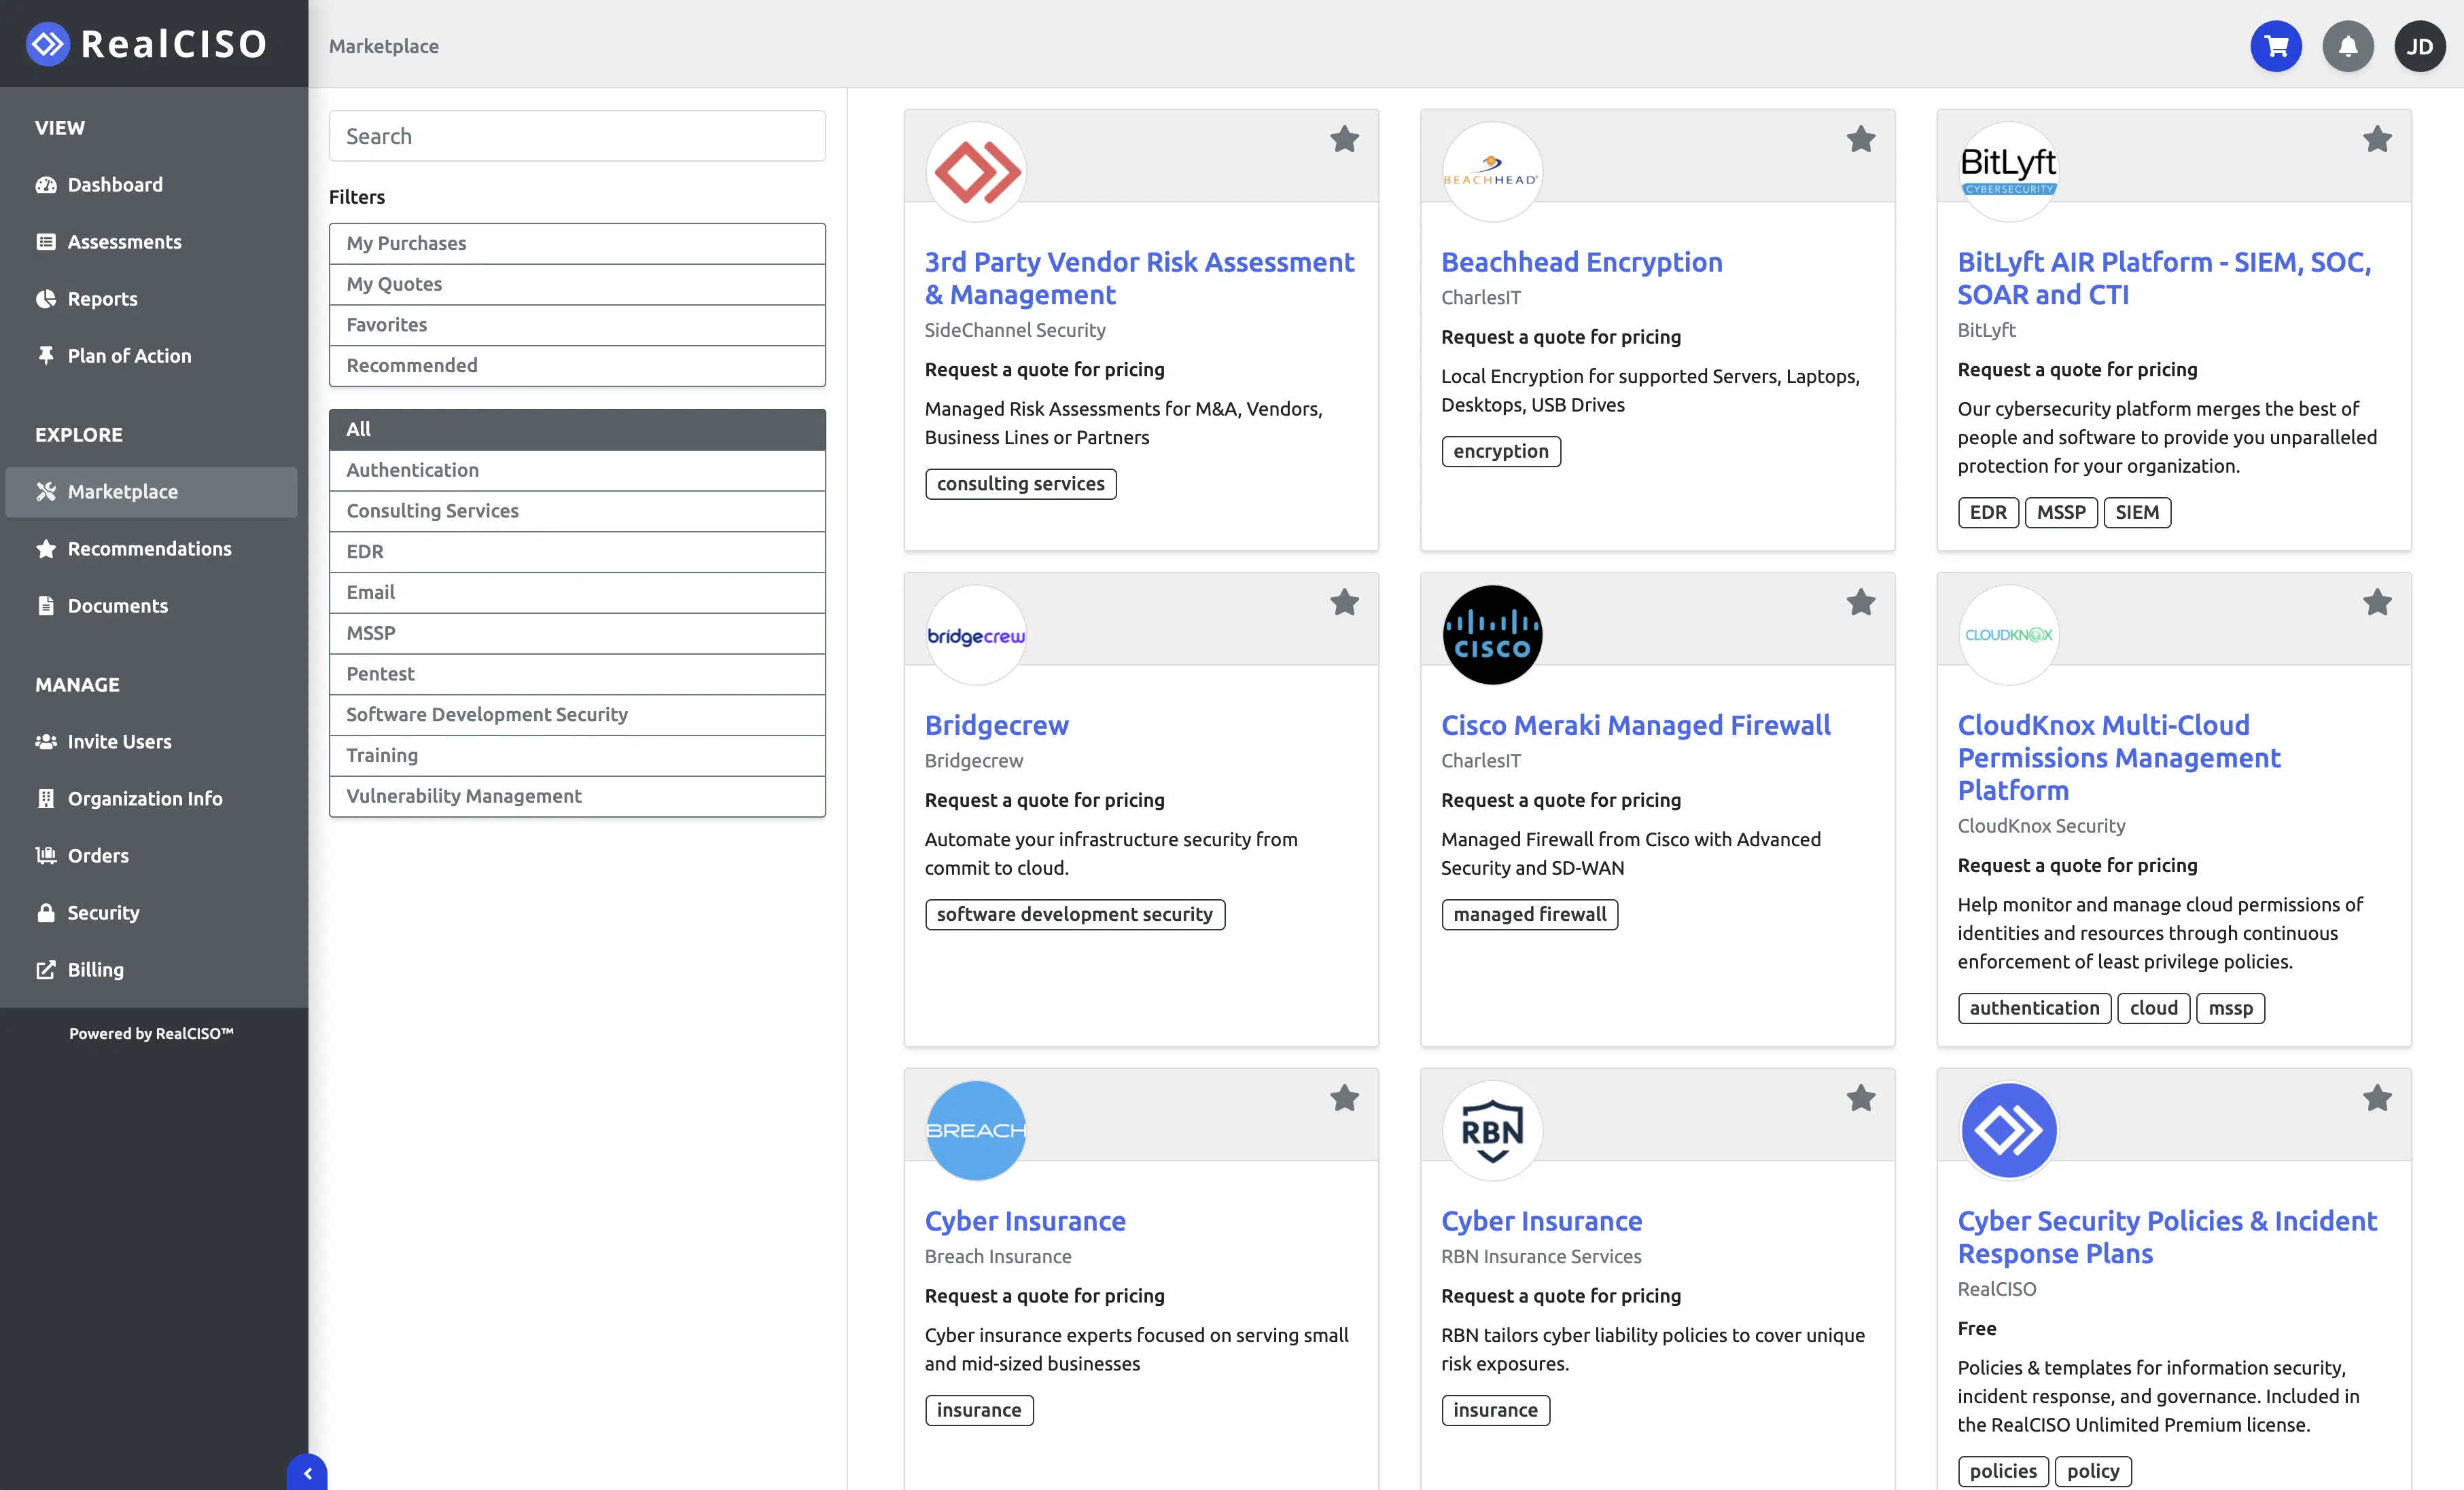Image resolution: width=2464 pixels, height=1490 pixels.
Task: Click the encryption tag on Beachhead card
Action: (1500, 452)
